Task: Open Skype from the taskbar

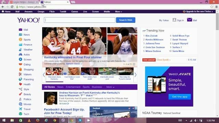Action: tap(80, 120)
